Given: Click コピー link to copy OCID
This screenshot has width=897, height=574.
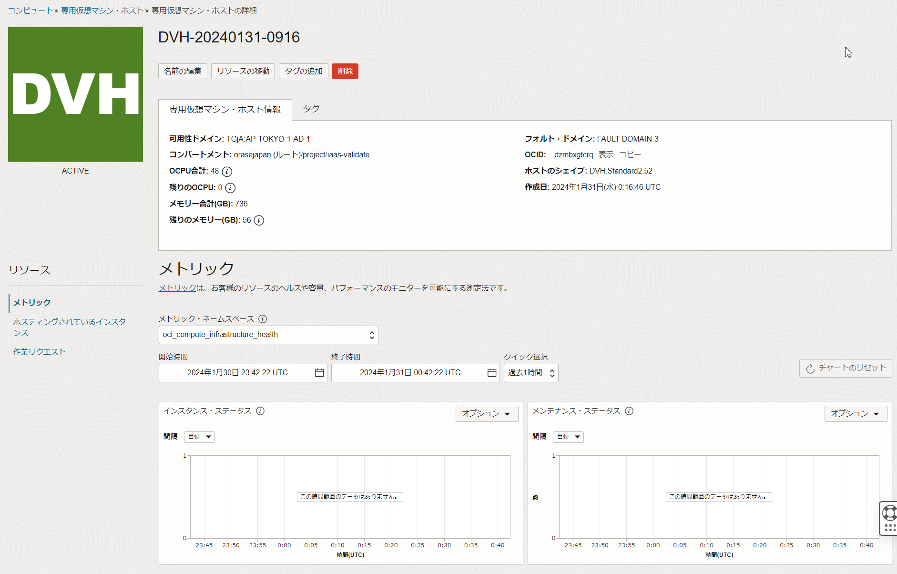Looking at the screenshot, I should (630, 154).
